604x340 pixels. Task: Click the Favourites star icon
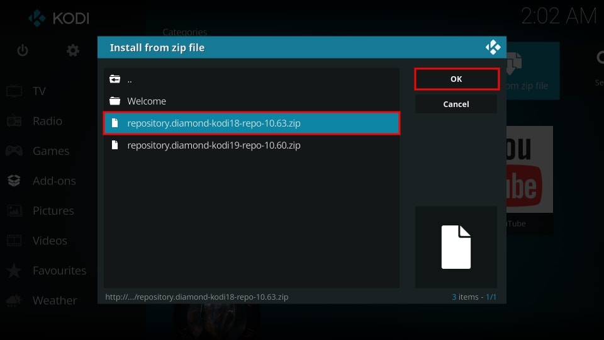[14, 270]
